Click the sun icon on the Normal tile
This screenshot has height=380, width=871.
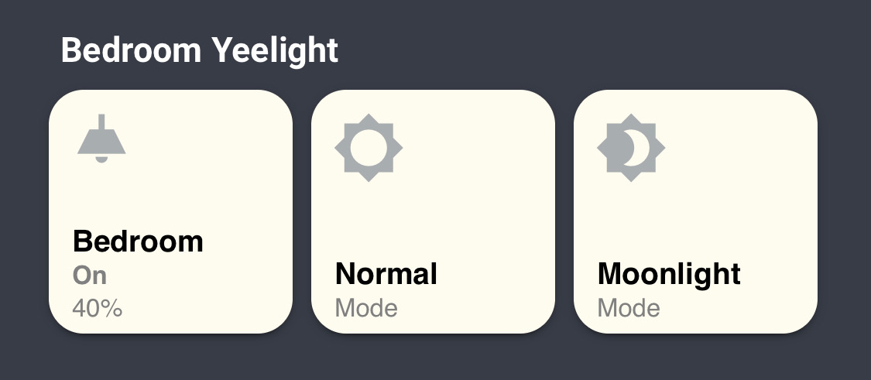pos(368,148)
